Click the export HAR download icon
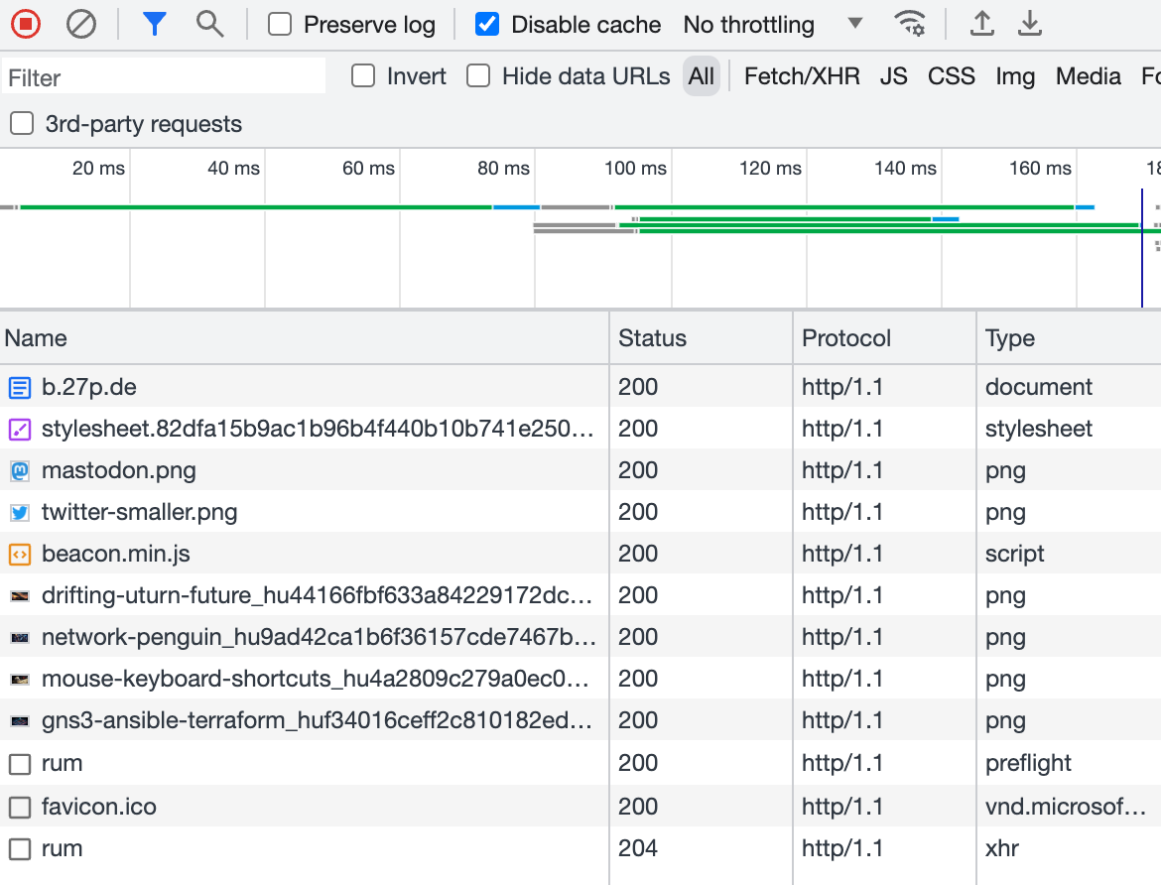1161x885 pixels. (1031, 24)
